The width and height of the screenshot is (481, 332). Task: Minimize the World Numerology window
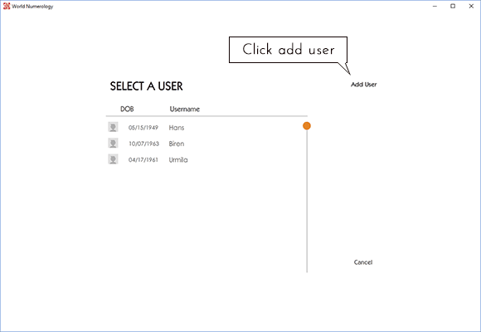435,6
